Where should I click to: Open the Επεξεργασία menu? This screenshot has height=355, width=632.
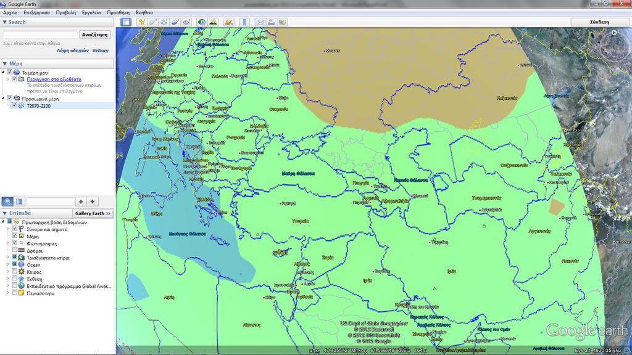coord(36,12)
